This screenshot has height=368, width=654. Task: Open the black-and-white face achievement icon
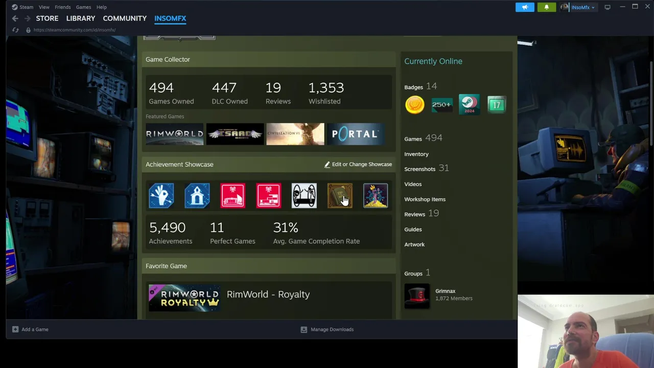coord(304,196)
